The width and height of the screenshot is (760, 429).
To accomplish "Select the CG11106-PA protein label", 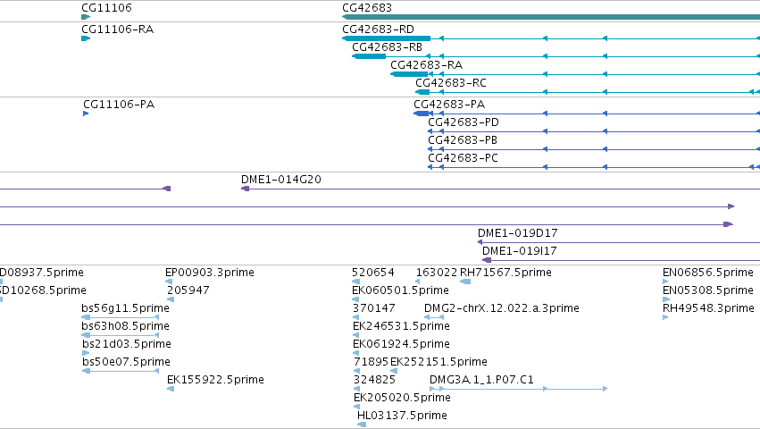I will [x=119, y=105].
